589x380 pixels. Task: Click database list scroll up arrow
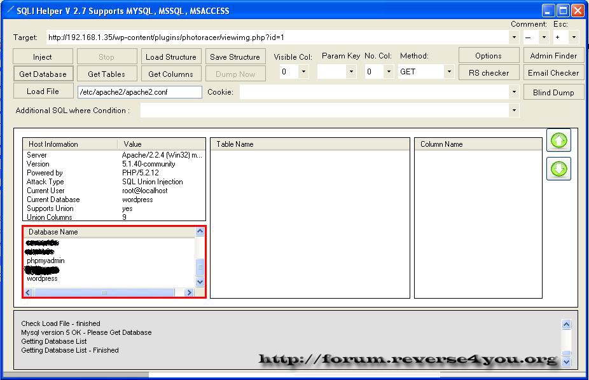point(200,231)
